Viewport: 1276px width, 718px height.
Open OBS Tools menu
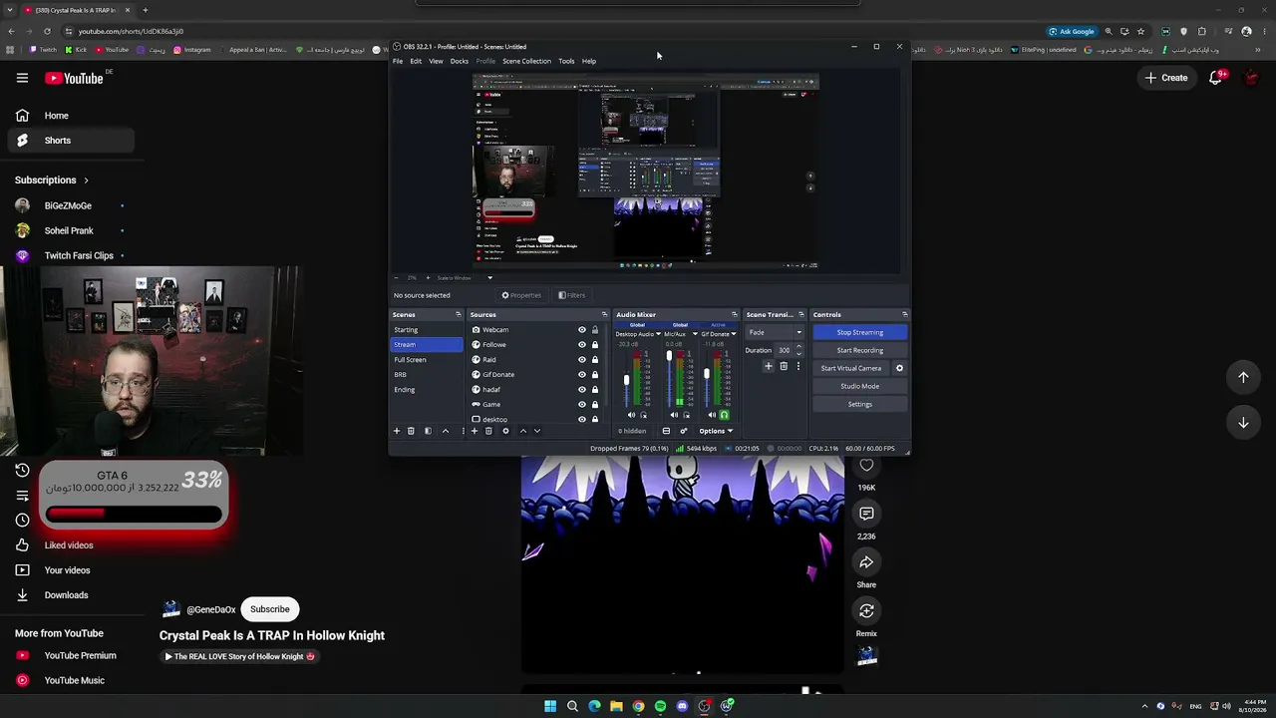coord(566,62)
